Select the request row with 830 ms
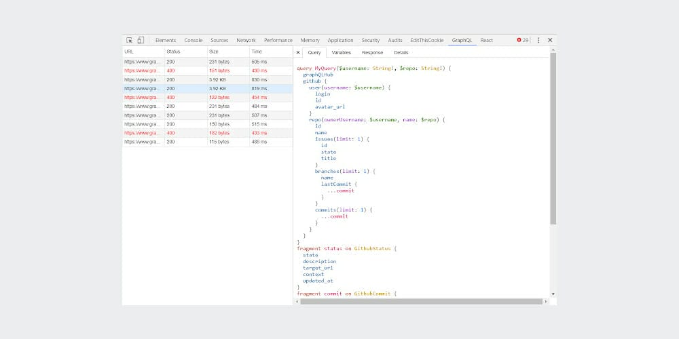 [207, 79]
